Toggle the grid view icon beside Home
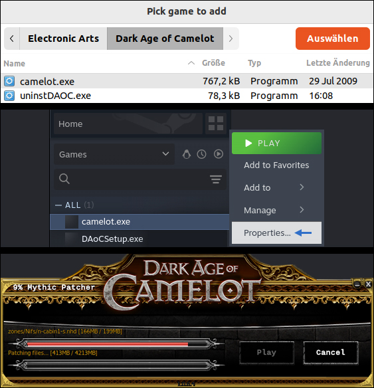 (x=216, y=124)
